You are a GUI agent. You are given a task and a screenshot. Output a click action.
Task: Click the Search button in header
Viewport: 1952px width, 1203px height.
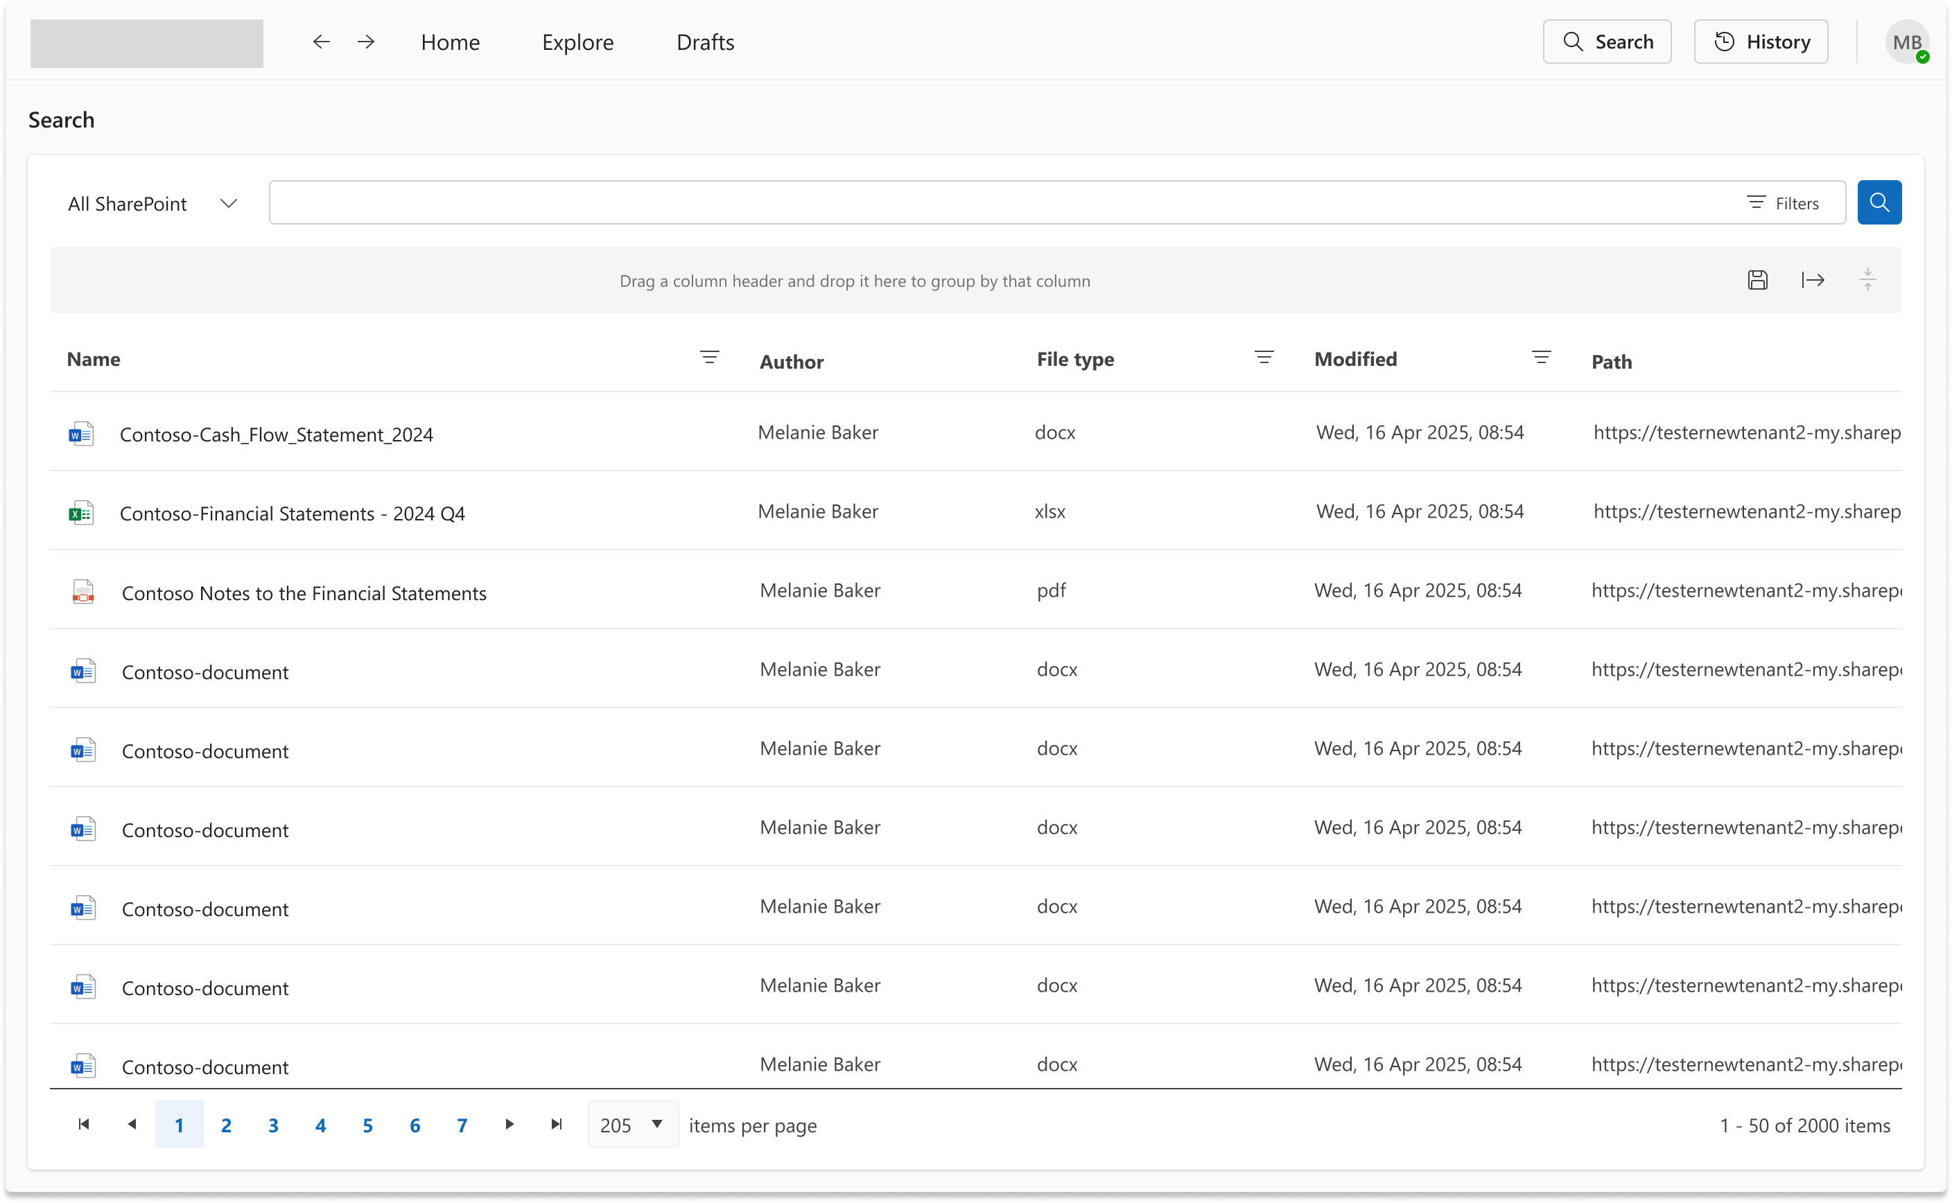point(1607,42)
